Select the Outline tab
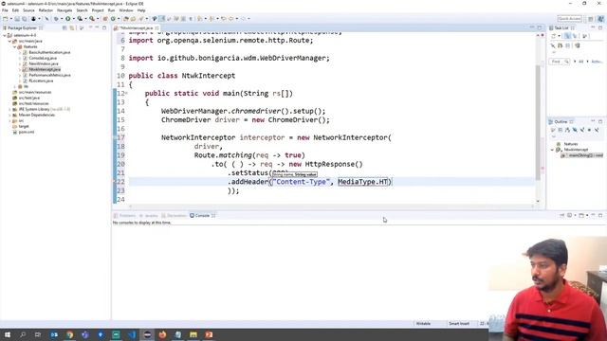 click(561, 122)
